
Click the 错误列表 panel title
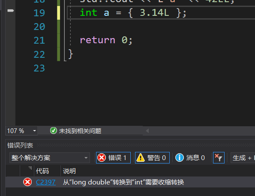tap(20, 146)
